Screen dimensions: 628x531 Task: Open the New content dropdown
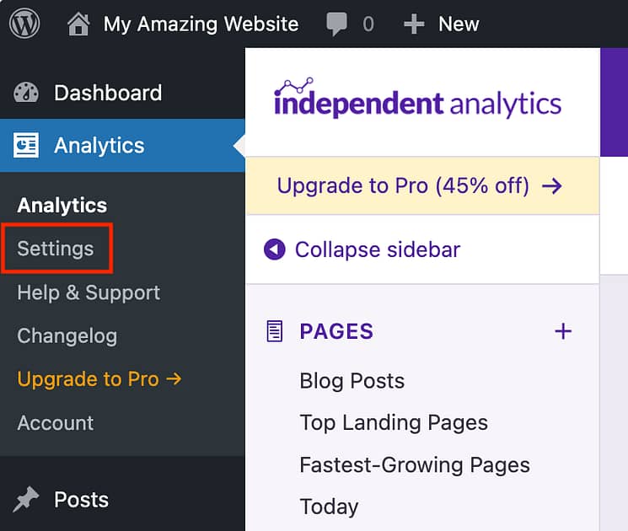click(459, 24)
